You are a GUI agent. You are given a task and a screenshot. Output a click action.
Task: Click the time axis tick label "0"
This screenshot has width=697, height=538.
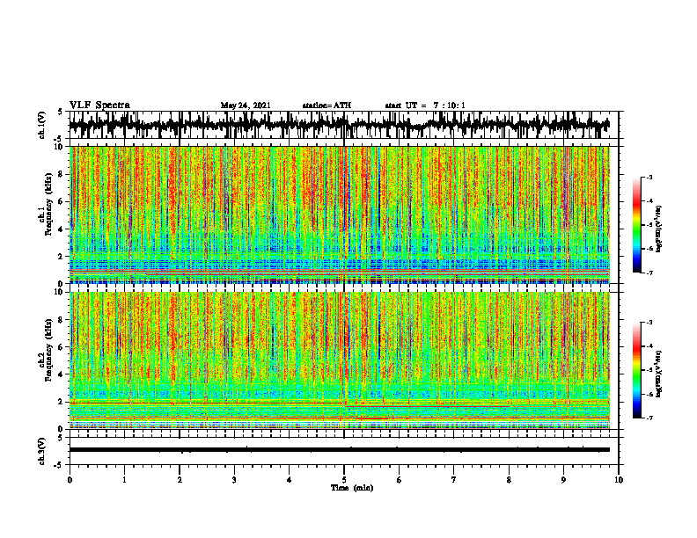point(70,480)
